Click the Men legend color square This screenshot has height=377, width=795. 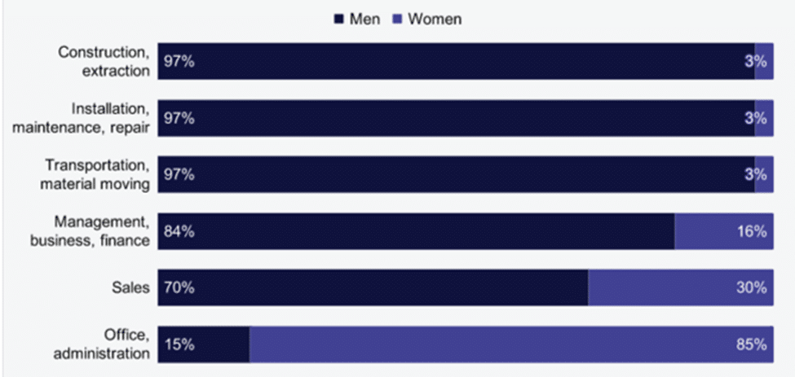[x=338, y=20]
